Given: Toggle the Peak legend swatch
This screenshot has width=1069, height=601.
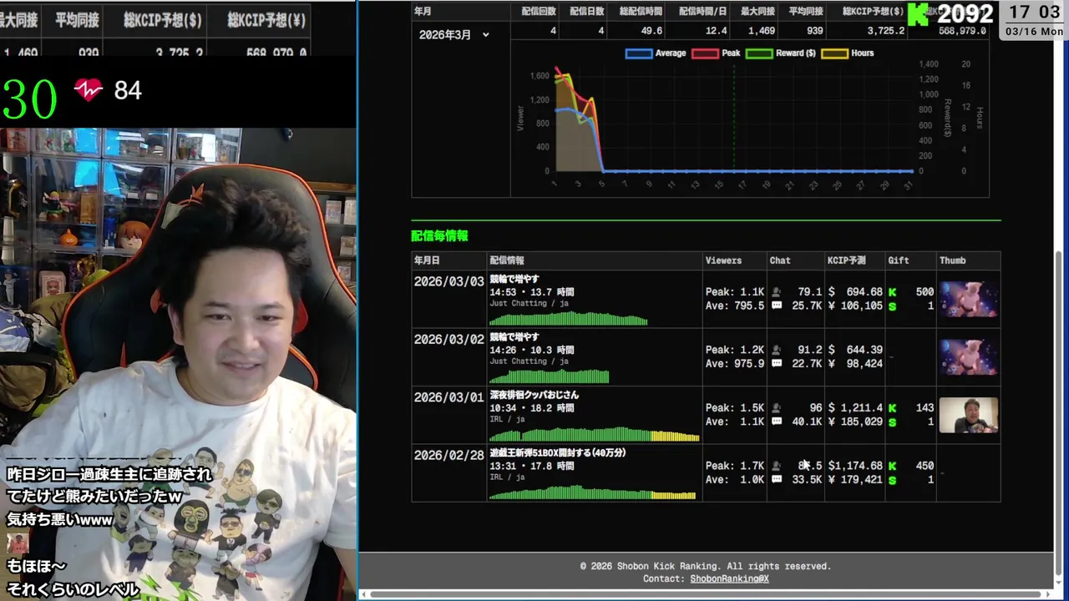Looking at the screenshot, I should click(706, 53).
